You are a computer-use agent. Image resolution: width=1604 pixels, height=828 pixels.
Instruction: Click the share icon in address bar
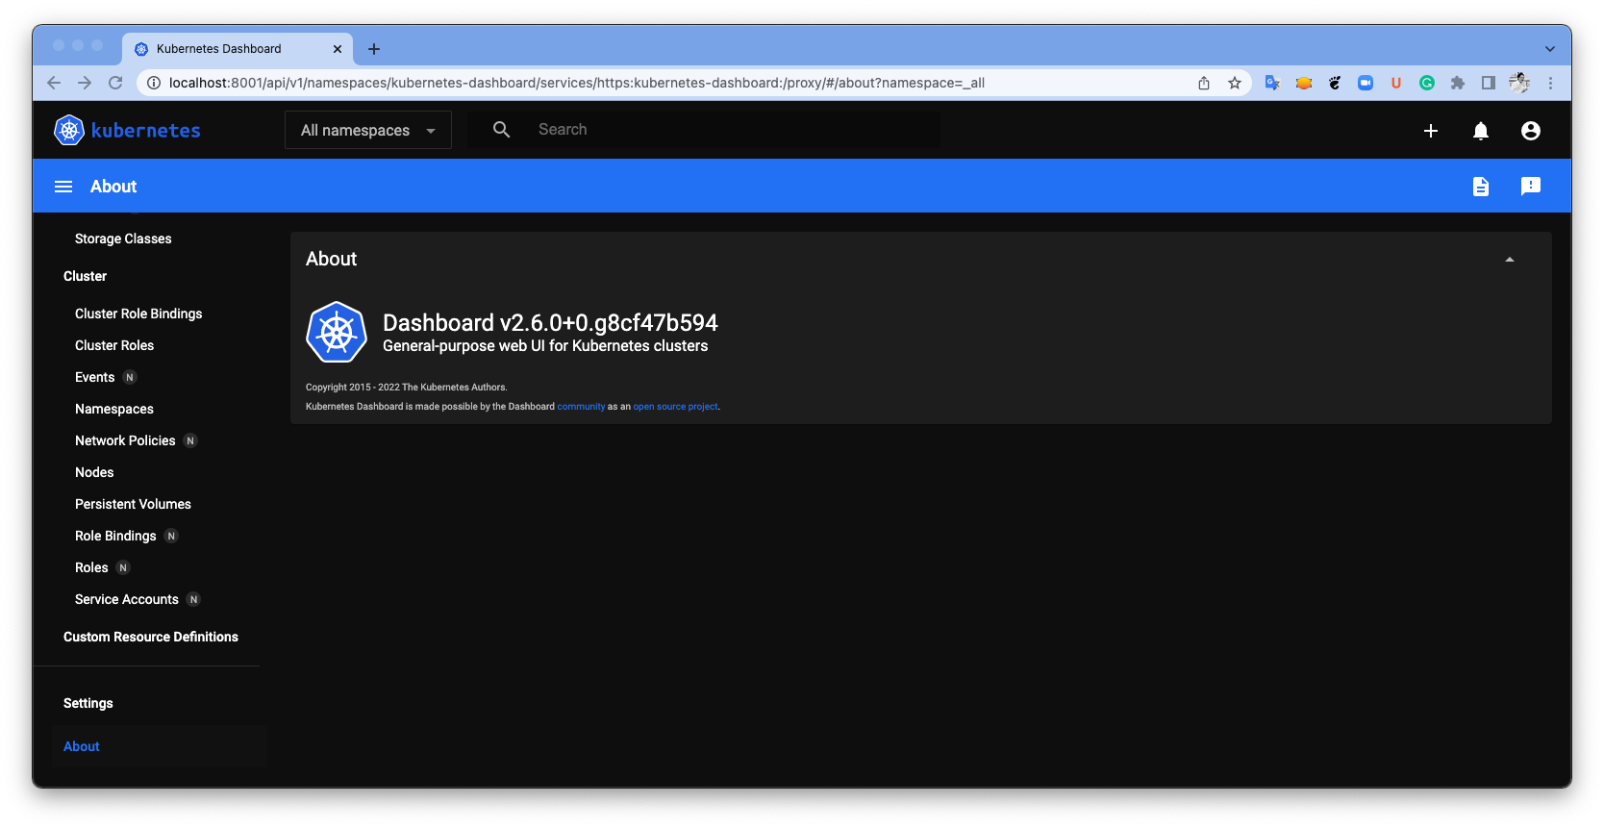[x=1204, y=83]
